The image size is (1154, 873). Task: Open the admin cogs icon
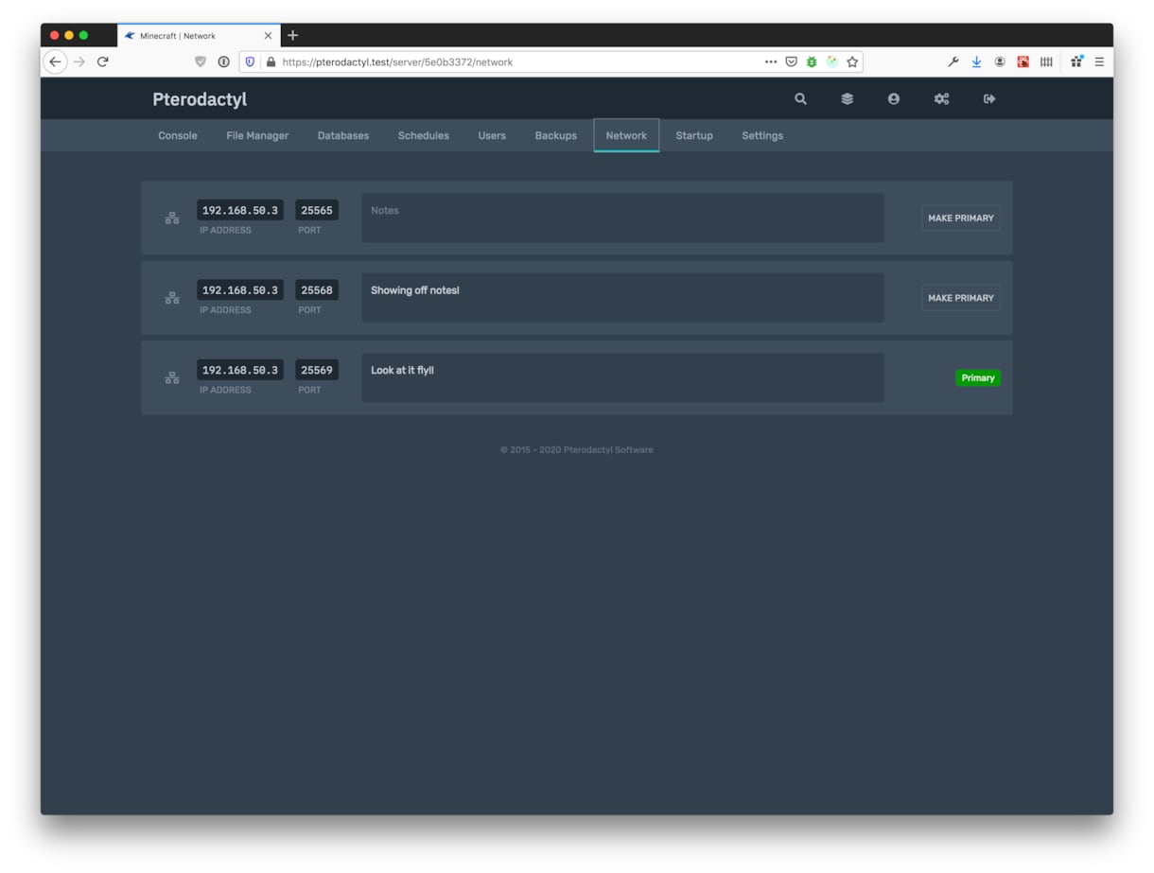coord(942,98)
